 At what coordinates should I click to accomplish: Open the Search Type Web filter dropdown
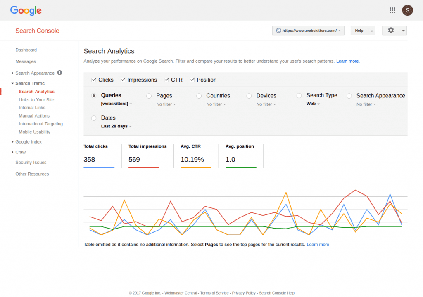(x=313, y=104)
